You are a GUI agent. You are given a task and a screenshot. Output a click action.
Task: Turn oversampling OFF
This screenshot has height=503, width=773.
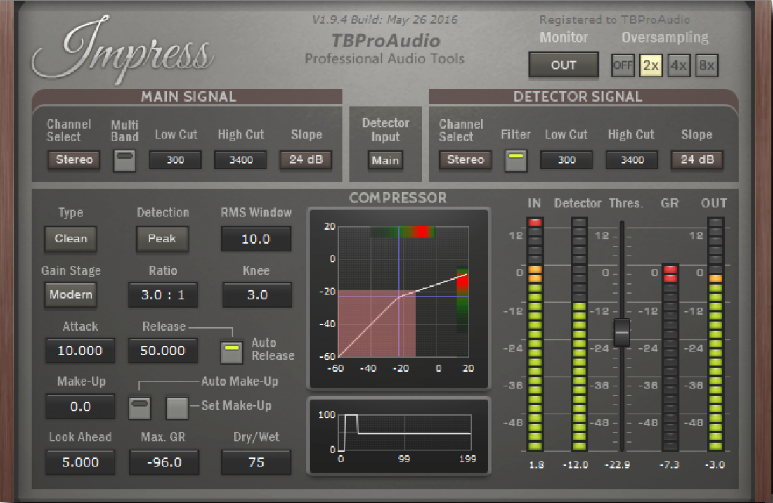click(x=623, y=65)
